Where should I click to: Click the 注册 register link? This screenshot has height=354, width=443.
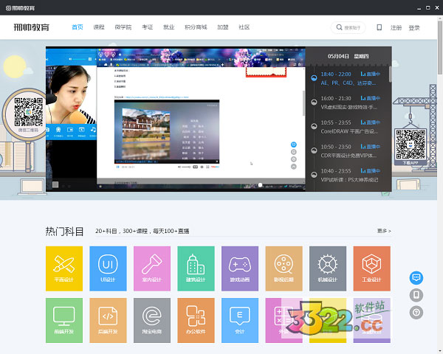coord(396,28)
